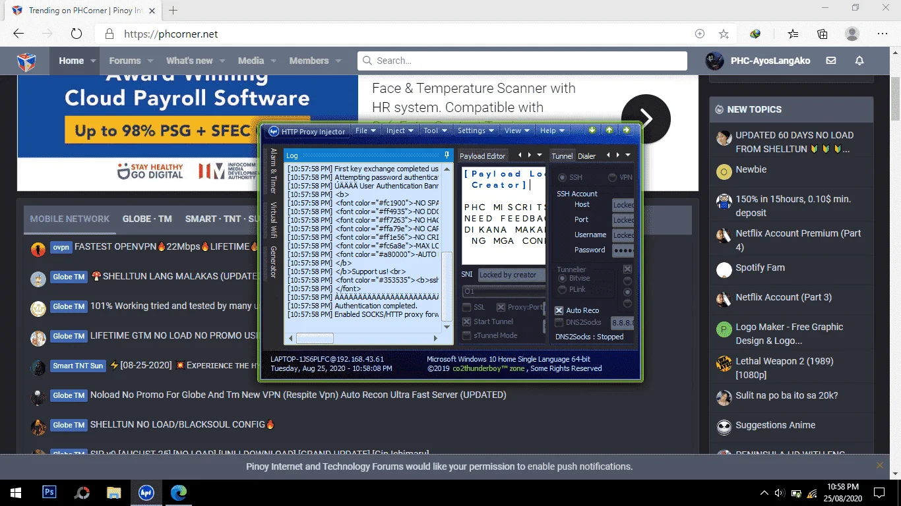Open the Payload Editor tab list dropdown arrow

[x=540, y=155]
